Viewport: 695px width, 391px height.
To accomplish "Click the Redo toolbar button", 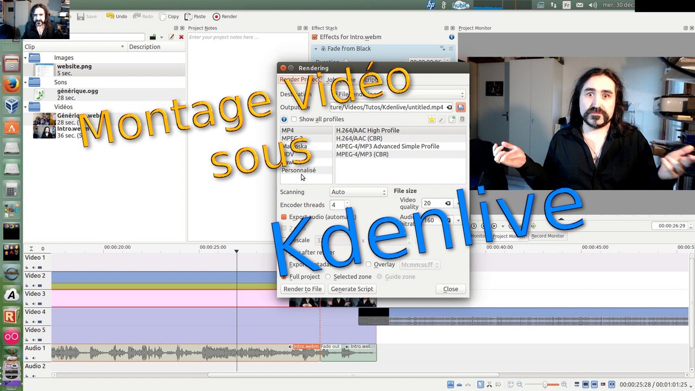I will [x=143, y=16].
